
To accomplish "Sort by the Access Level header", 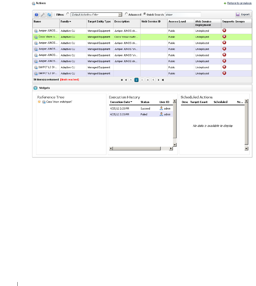I will (181, 23).
